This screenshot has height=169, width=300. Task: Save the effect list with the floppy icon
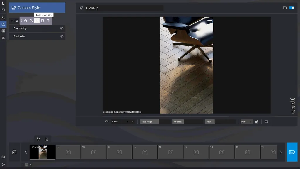[42, 21]
